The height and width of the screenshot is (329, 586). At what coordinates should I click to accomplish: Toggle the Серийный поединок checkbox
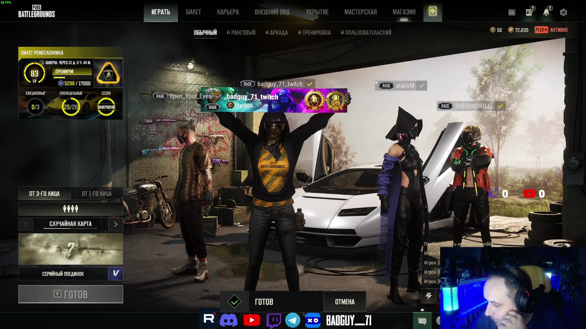coord(116,274)
